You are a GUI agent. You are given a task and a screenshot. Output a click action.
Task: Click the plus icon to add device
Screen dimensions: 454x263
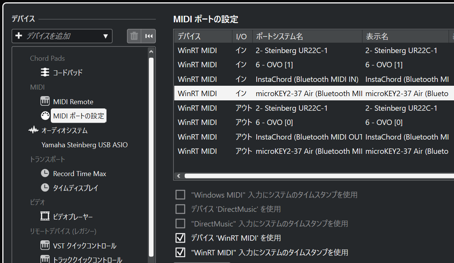[x=19, y=36]
